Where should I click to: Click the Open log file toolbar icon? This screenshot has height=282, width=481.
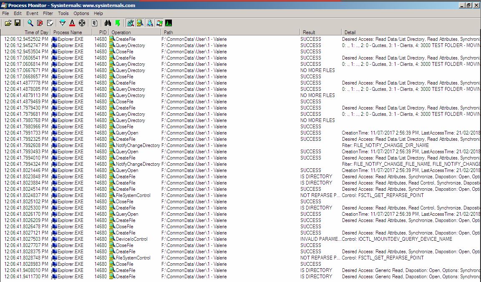tap(8, 23)
